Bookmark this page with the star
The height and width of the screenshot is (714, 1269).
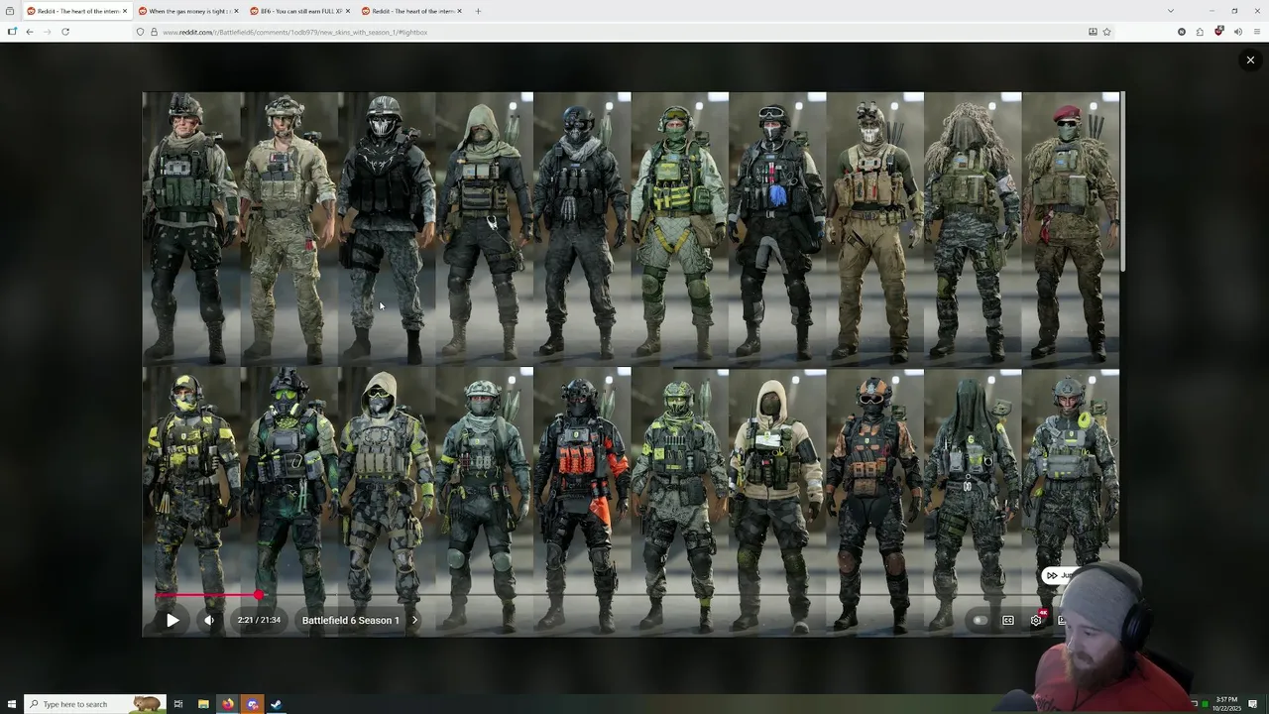coord(1106,32)
